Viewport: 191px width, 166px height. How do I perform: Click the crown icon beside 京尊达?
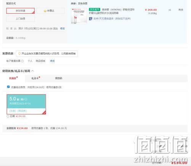45,11
